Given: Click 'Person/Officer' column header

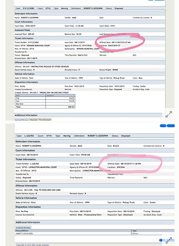Looking at the screenshot, I should [x=22, y=231].
